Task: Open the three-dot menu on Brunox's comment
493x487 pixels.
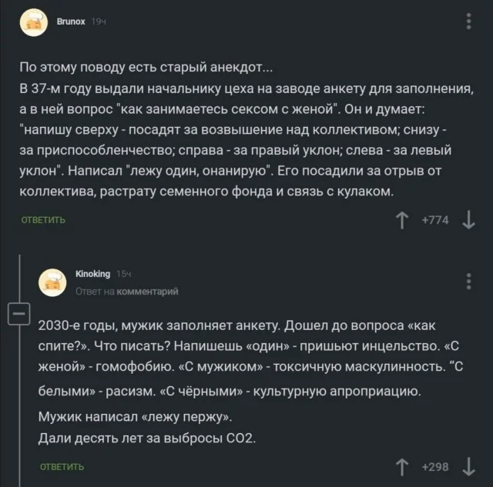Action: pyautogui.click(x=469, y=22)
